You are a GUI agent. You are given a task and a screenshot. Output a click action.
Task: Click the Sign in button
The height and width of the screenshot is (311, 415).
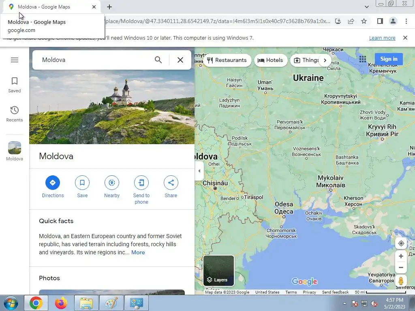[x=389, y=59]
